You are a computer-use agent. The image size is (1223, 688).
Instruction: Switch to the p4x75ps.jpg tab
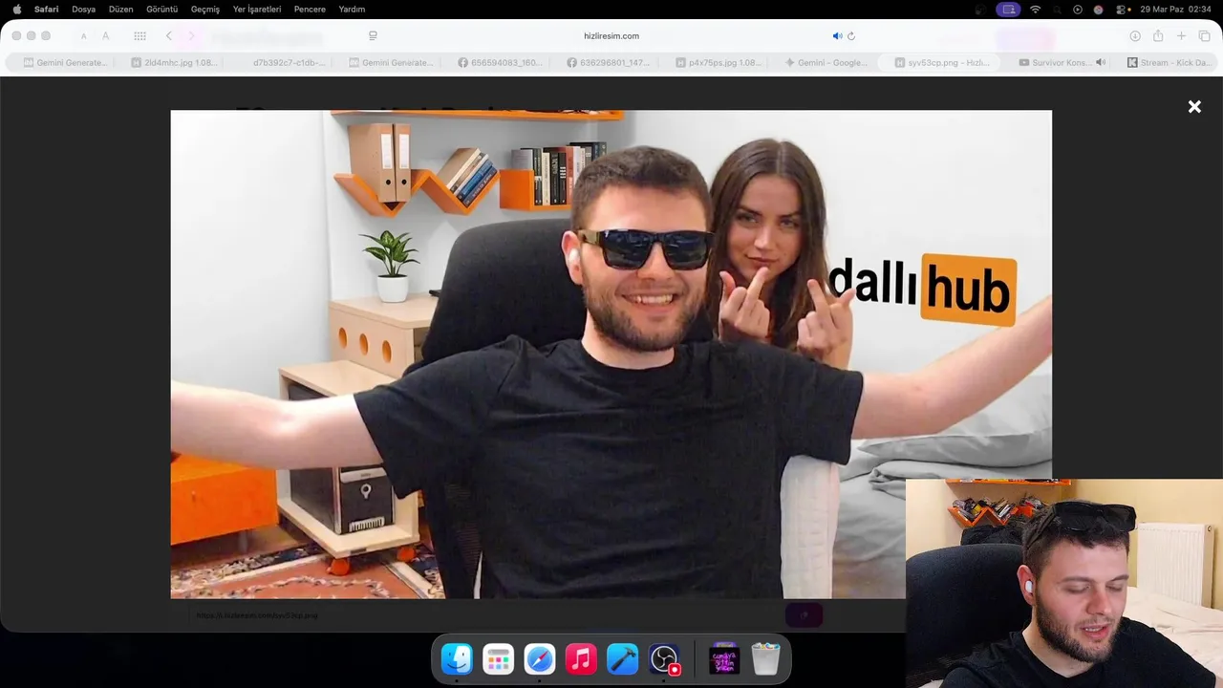[x=718, y=62]
